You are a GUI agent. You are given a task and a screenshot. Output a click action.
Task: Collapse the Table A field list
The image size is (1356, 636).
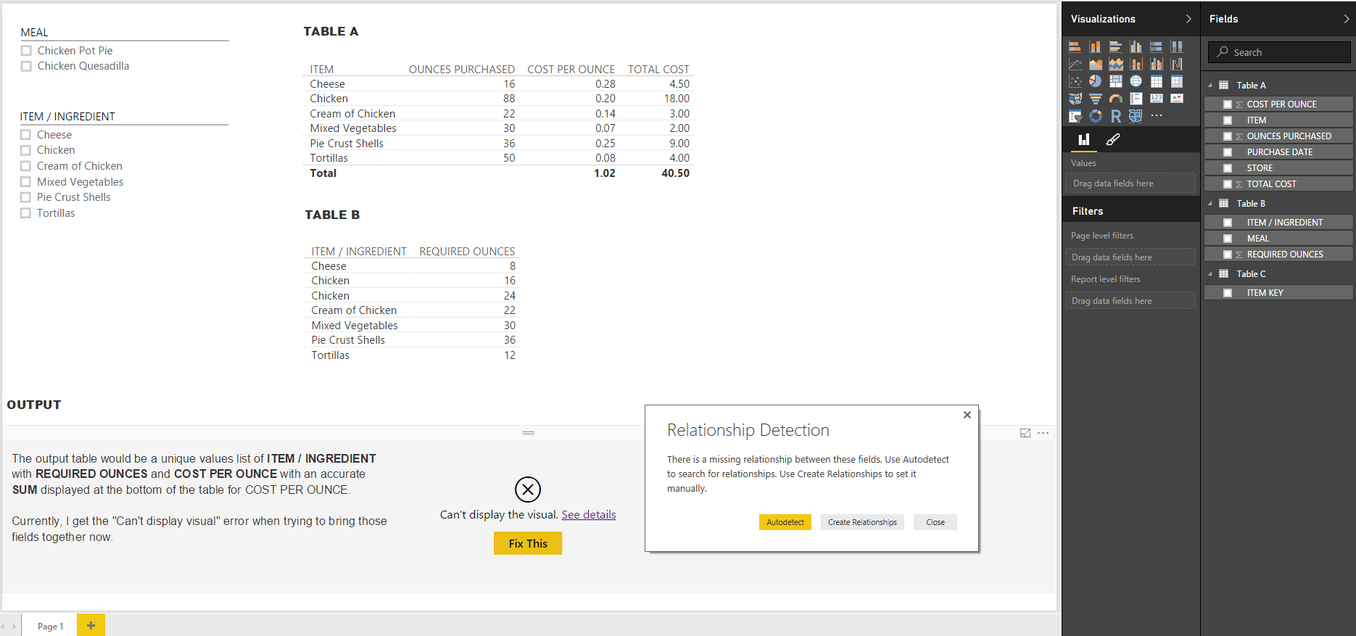[1210, 86]
